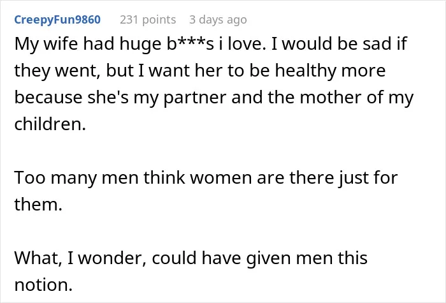Screen dimensions: 446x303
Task: Click the word 'wonder,' in last paragraph
Action: [x=112, y=259]
